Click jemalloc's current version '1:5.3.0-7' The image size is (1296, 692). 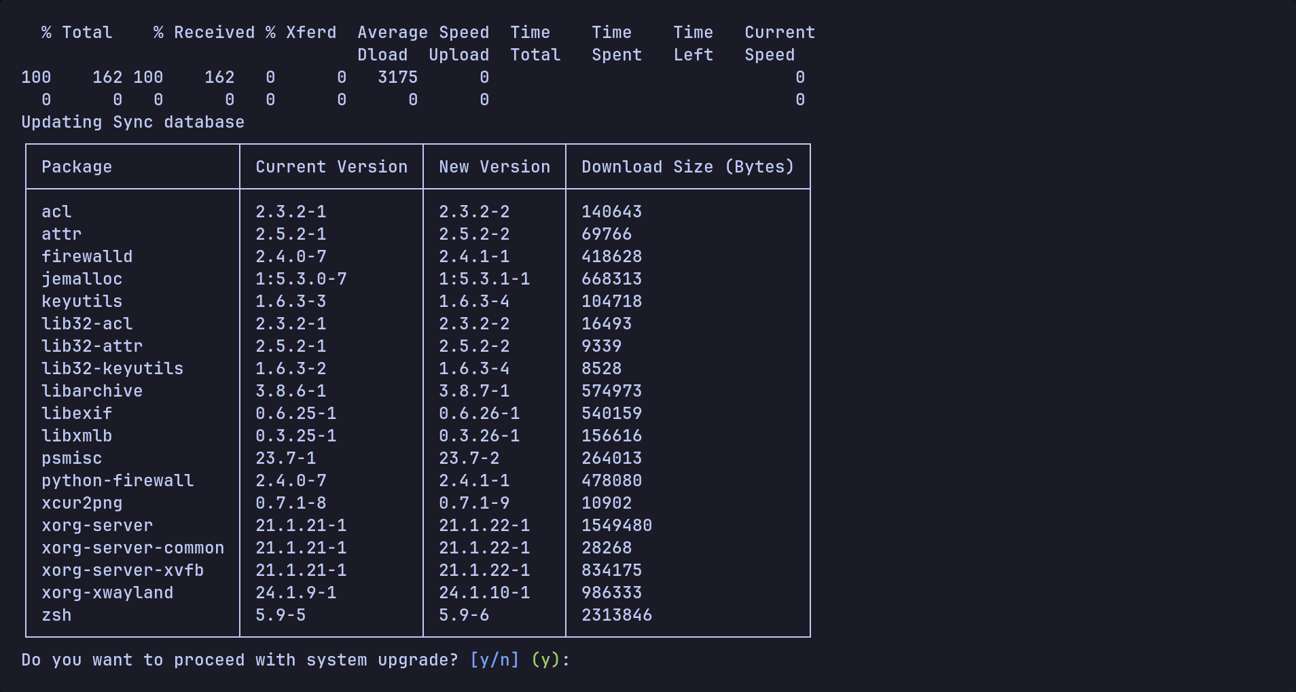(301, 279)
